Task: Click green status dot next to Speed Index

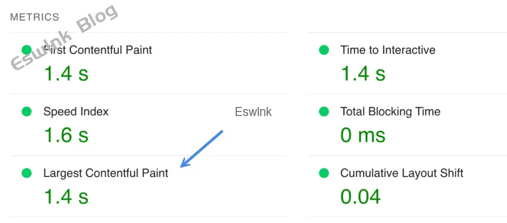Action: 27,111
